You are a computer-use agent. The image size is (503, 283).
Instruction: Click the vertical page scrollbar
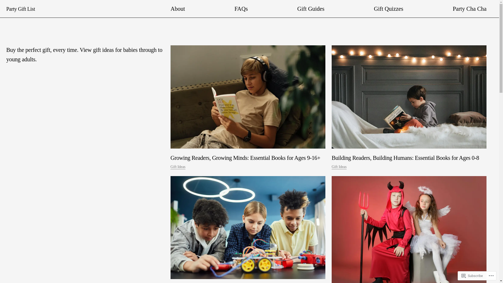501,141
